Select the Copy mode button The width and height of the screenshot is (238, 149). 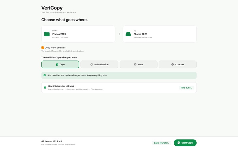(60, 64)
